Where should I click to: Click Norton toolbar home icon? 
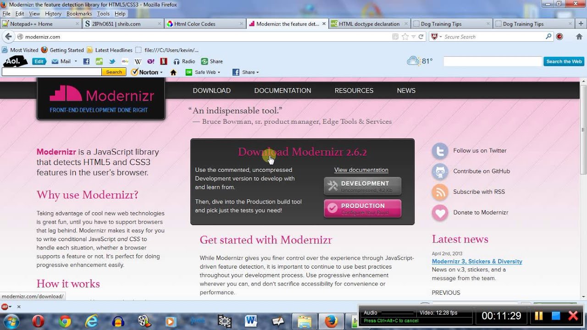[x=173, y=72]
